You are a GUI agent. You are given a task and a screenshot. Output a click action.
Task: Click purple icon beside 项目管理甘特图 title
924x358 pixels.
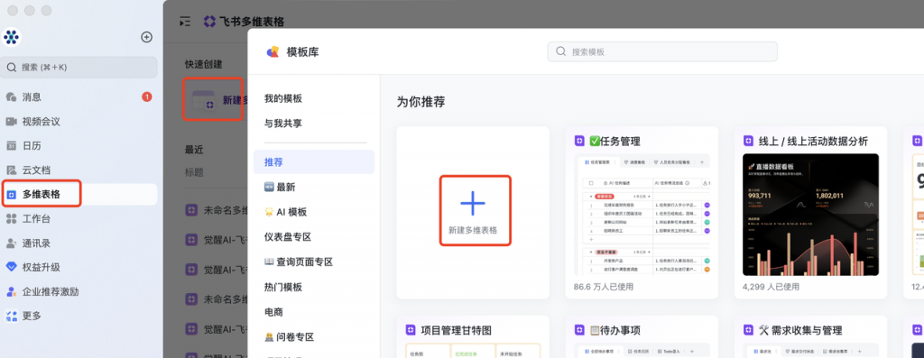click(x=411, y=330)
